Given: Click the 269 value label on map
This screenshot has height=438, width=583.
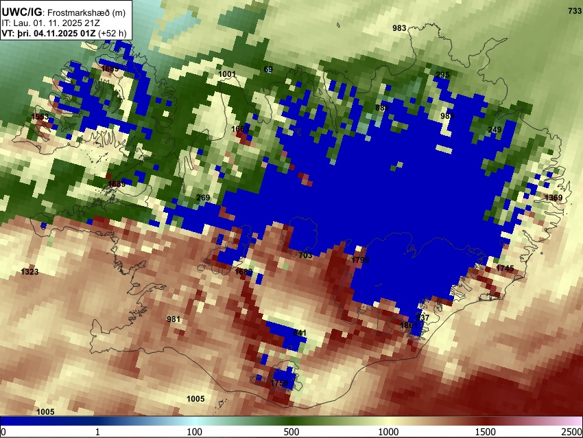Looking at the screenshot, I should [x=203, y=197].
